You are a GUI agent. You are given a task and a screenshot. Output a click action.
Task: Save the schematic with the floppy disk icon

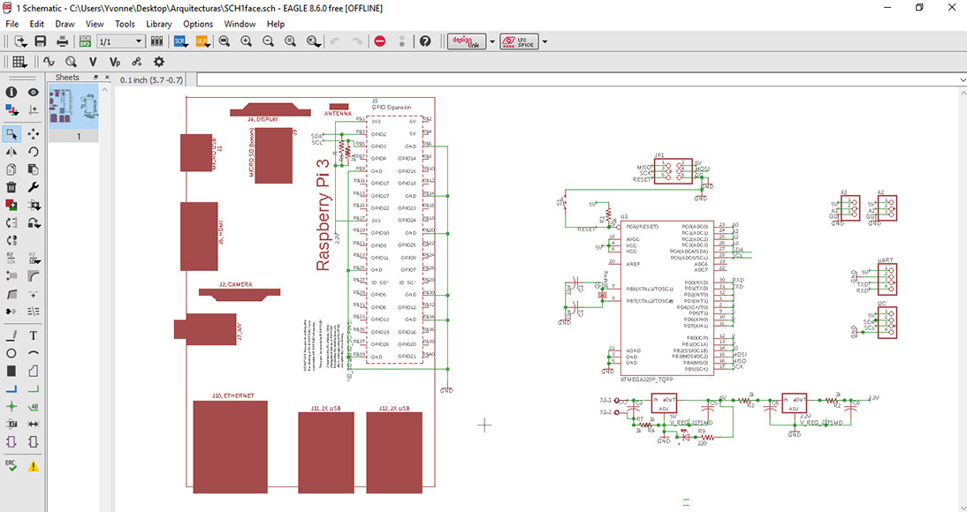41,41
